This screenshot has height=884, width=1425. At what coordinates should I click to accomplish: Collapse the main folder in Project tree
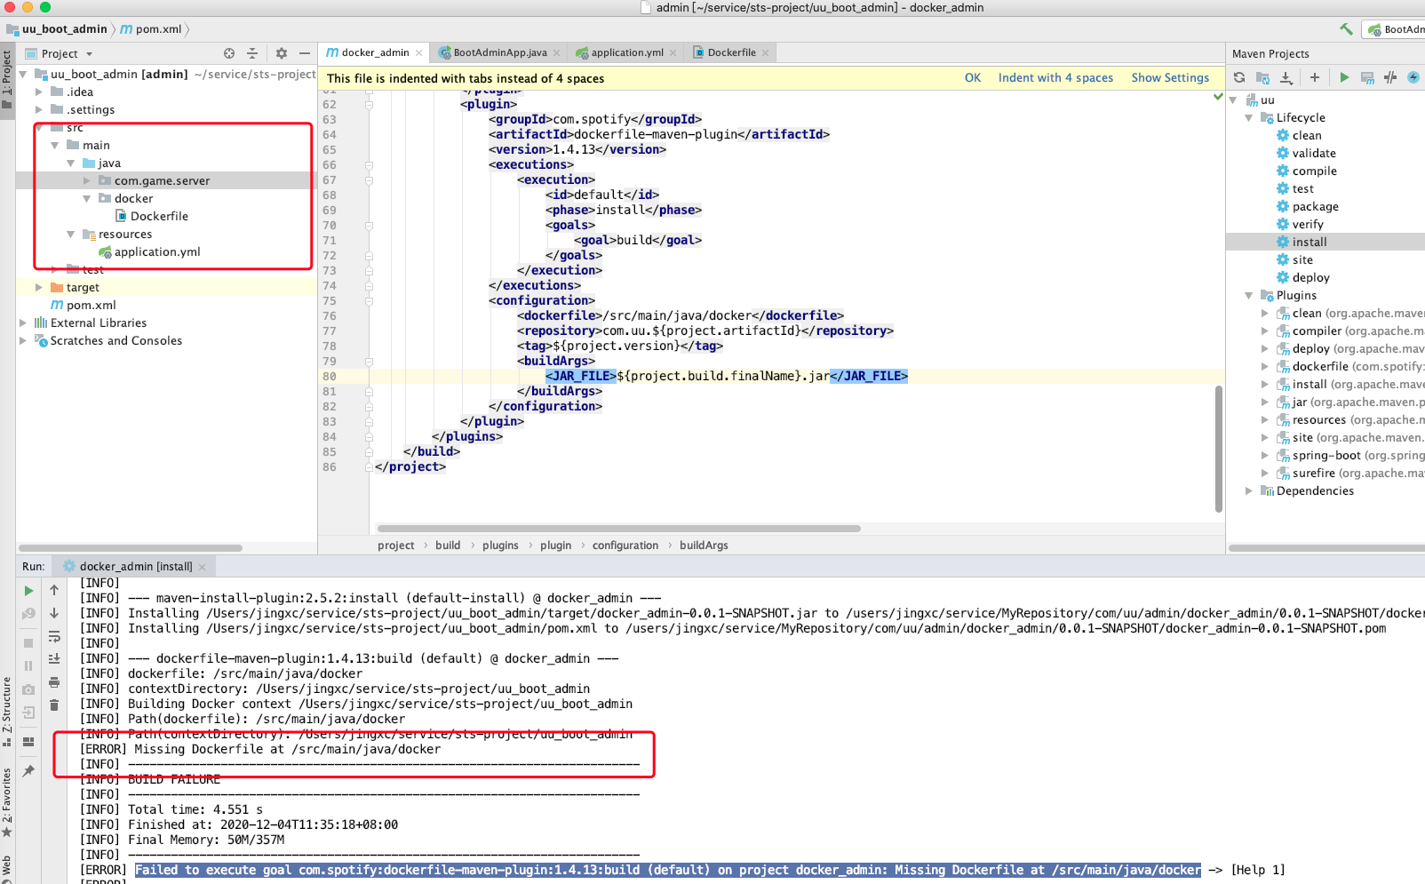click(x=55, y=145)
